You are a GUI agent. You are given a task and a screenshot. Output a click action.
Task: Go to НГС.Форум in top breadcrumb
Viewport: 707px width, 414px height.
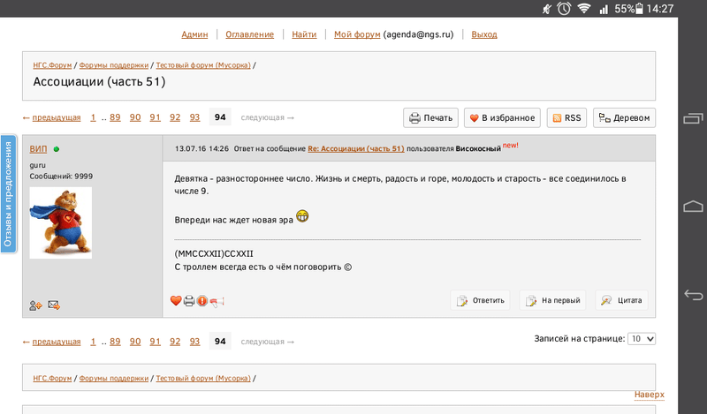coord(52,65)
